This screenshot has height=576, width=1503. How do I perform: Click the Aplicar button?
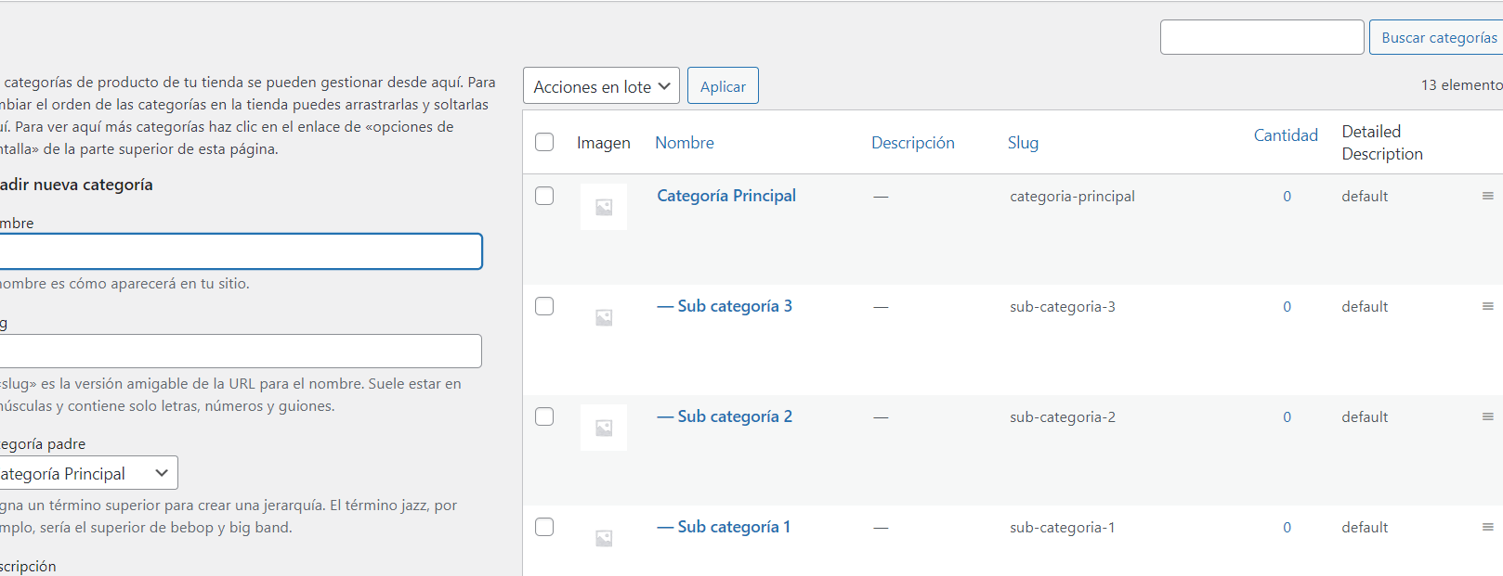click(x=723, y=86)
